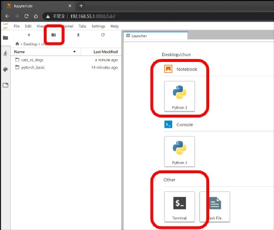The width and height of the screenshot is (274, 230).
Task: Select the pytorch_basic folder
Action: [x=66, y=68]
